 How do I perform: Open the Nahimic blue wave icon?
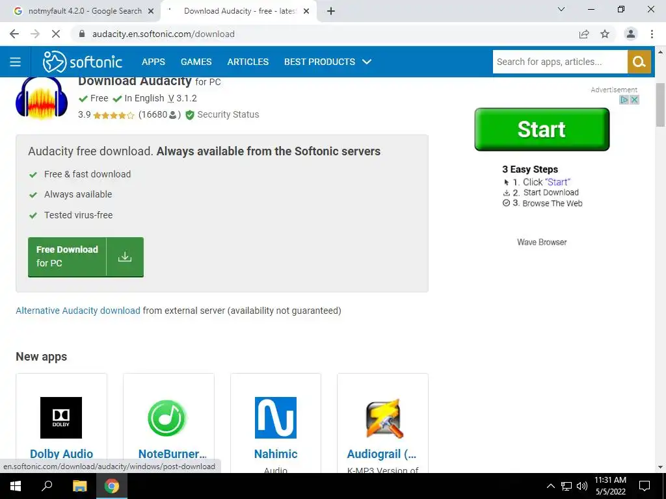pyautogui.click(x=276, y=418)
